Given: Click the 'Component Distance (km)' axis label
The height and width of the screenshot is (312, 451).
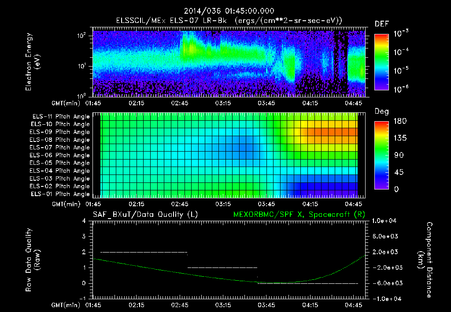Looking at the screenshot, I should pos(425,260).
